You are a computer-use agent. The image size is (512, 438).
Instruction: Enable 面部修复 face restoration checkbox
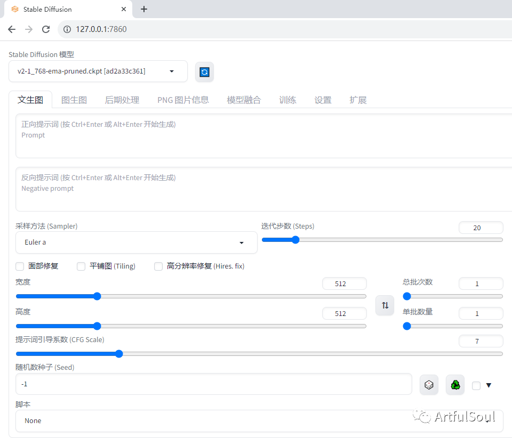20,266
